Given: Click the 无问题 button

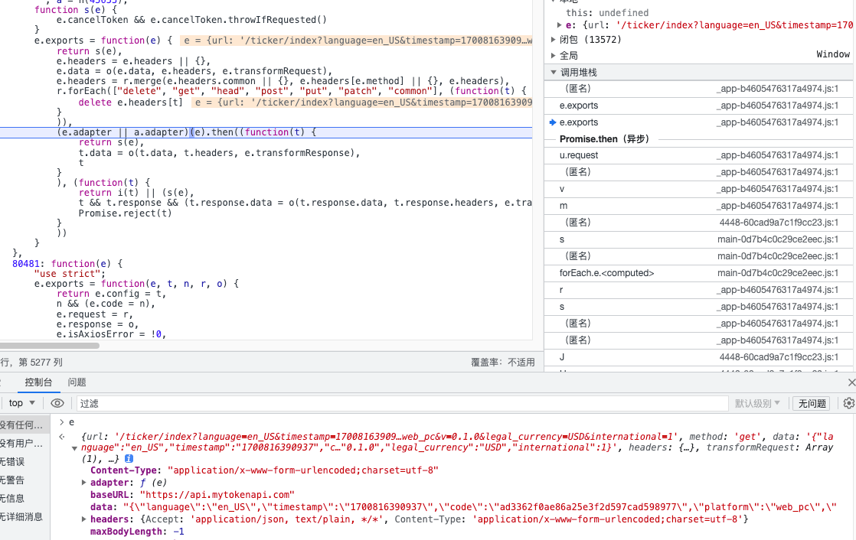Looking at the screenshot, I should tap(812, 403).
